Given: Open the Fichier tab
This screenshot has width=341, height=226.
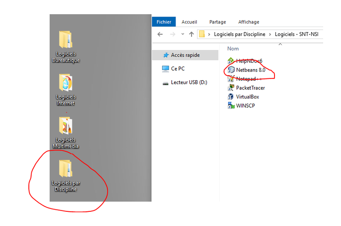Looking at the screenshot, I should [x=164, y=22].
